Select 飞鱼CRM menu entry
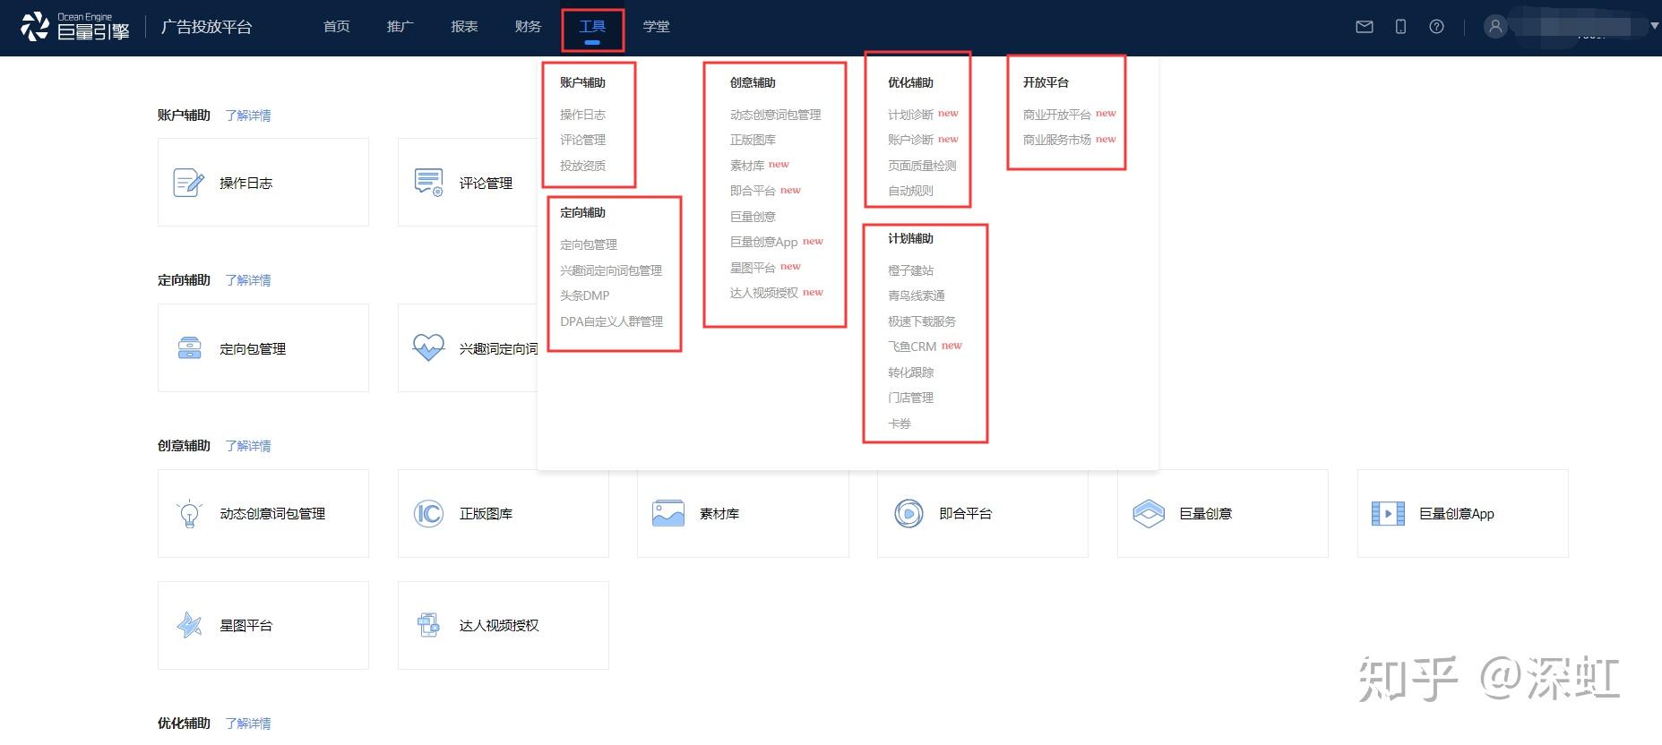This screenshot has width=1662, height=745. (912, 347)
